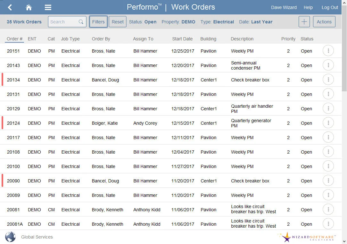Screen dimensions: 347x244
Task: Change the Date: Last Year filter
Action: point(256,22)
